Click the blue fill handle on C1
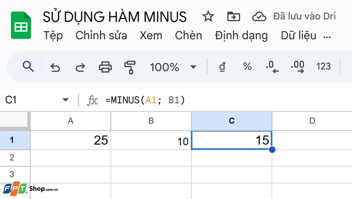This screenshot has width=352, height=199. pos(272,149)
